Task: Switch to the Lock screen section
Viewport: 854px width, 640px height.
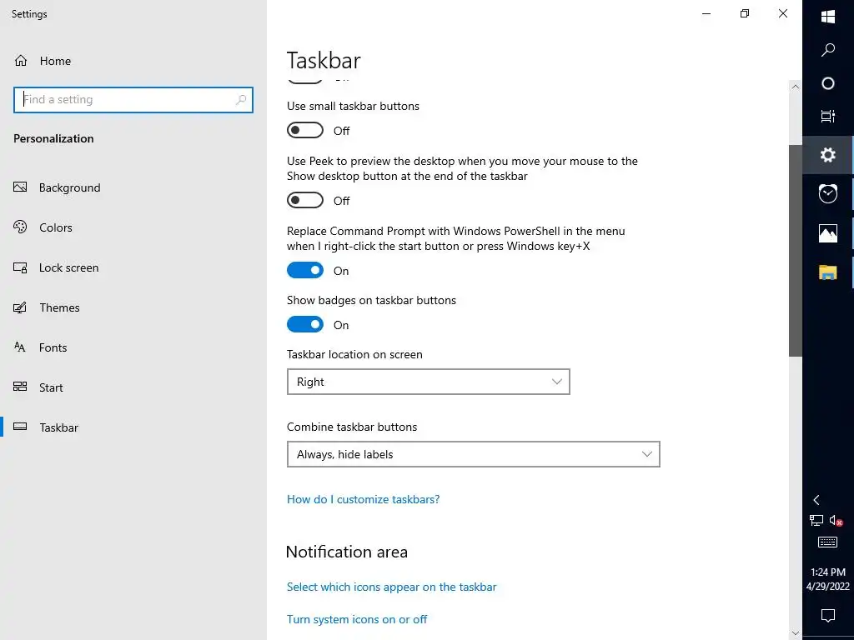Action: point(68,267)
